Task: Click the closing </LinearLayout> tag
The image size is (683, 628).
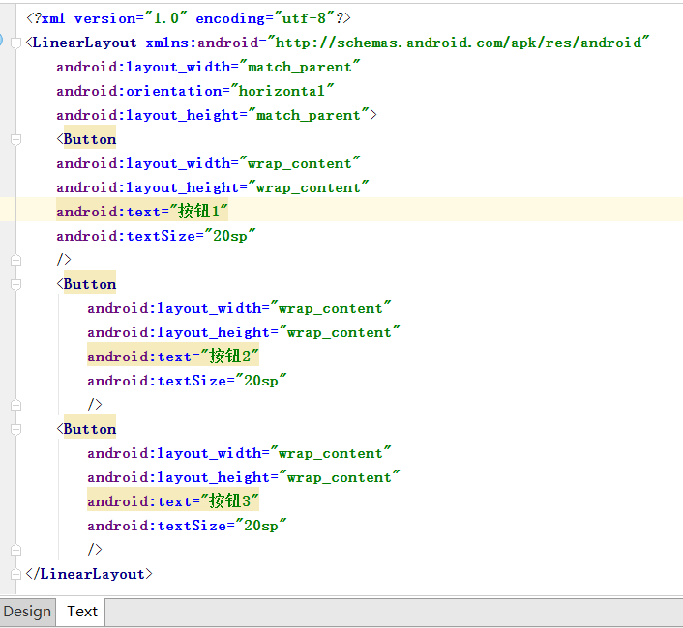Action: 89,574
